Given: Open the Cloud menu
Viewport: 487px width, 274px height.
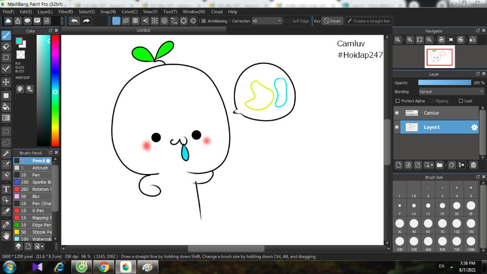Looking at the screenshot, I should (216, 11).
